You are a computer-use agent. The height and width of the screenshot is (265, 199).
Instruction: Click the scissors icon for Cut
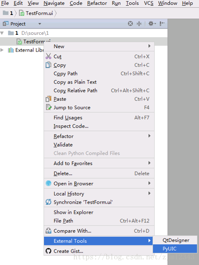[48, 56]
